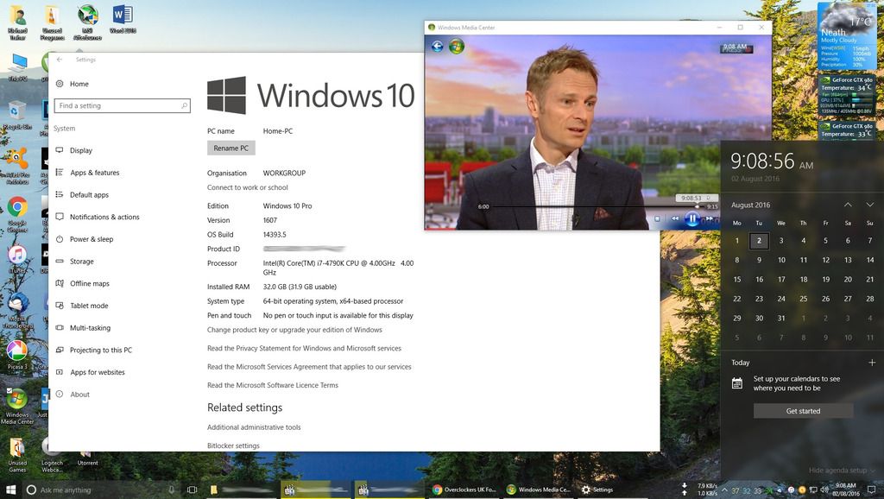Click the back arrow in Windows Media Center
This screenshot has width=884, height=499.
pos(438,47)
